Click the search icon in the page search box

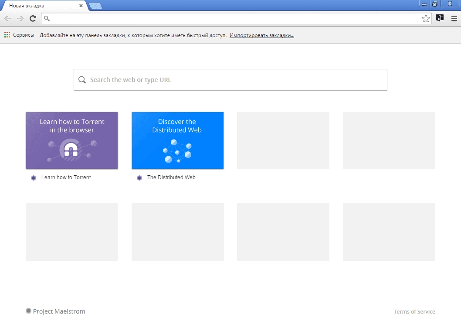pyautogui.click(x=82, y=80)
